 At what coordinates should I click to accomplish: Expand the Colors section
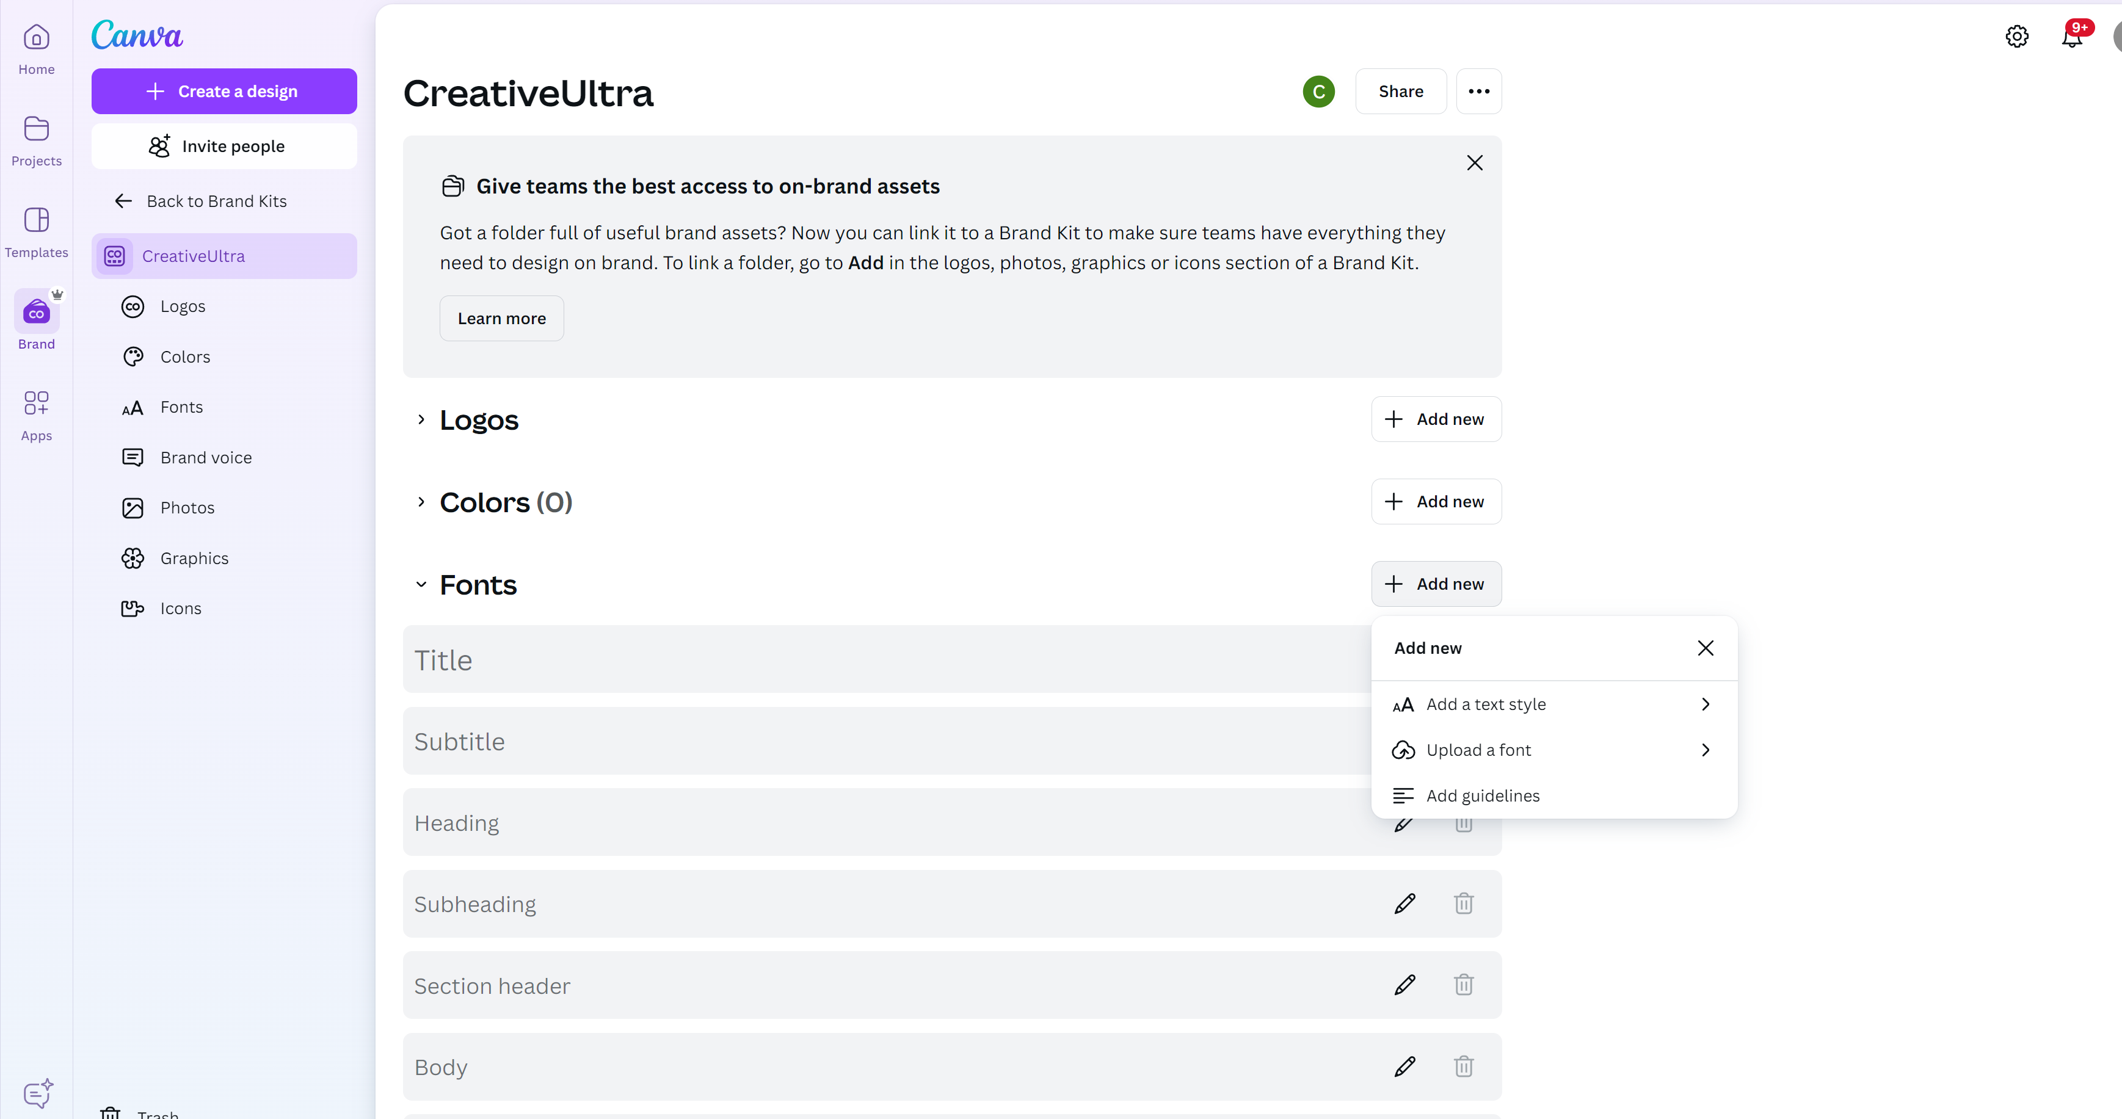click(x=421, y=501)
